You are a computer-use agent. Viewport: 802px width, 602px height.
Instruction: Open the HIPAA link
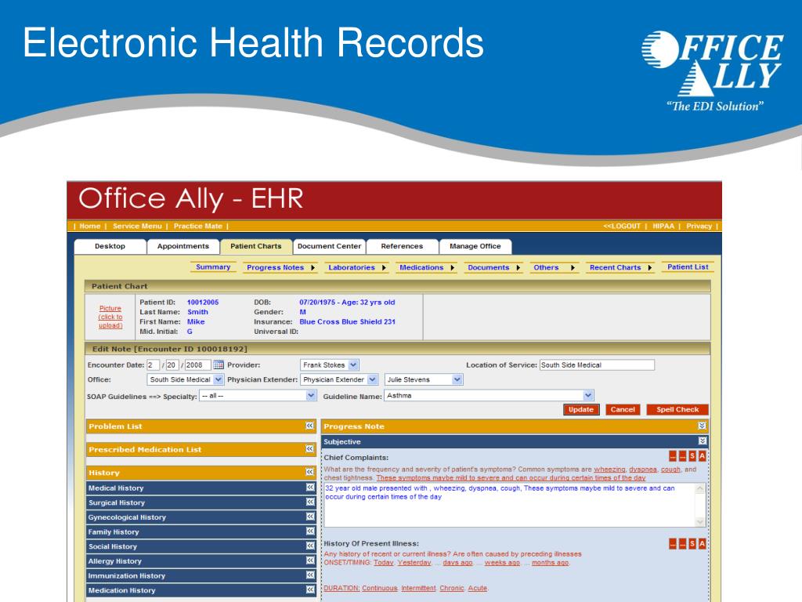[x=663, y=226]
